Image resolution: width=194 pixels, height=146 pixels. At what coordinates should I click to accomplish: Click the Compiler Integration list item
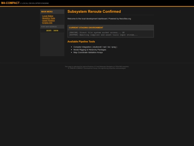click(x=95, y=47)
